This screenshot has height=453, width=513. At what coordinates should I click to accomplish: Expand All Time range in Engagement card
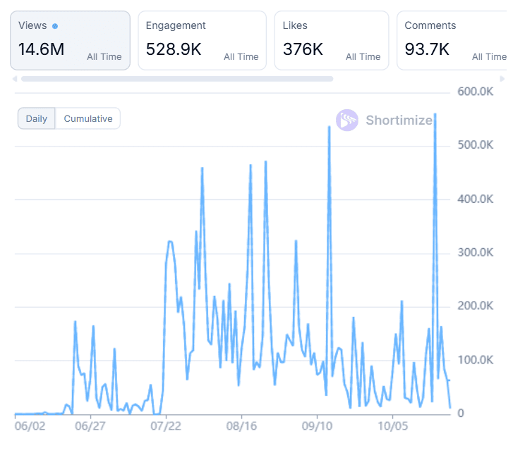tap(241, 56)
